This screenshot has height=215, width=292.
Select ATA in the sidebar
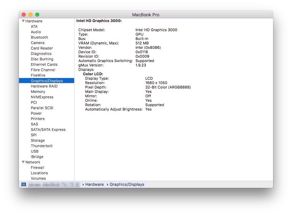point(34,26)
